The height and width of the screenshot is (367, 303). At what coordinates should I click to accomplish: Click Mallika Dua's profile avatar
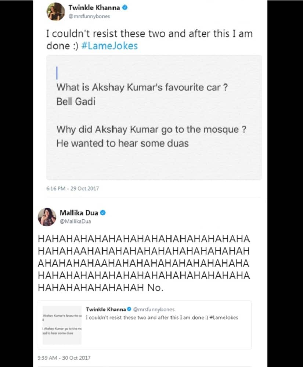(x=47, y=217)
